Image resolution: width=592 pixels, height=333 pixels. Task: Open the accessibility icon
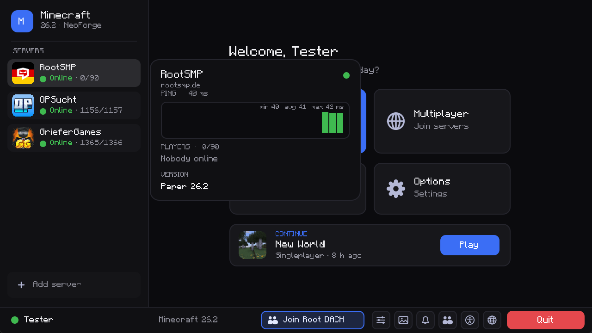point(470,320)
